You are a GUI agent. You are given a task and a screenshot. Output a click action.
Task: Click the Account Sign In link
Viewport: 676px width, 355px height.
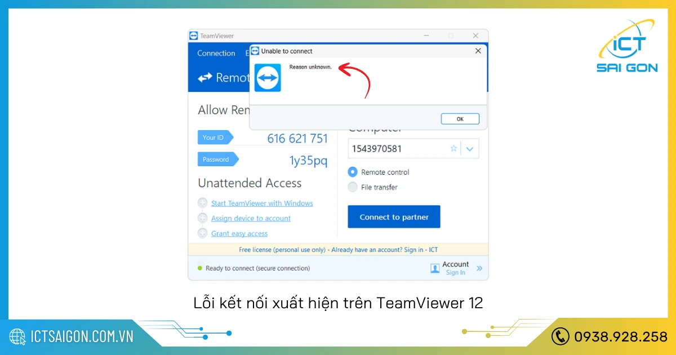456,273
